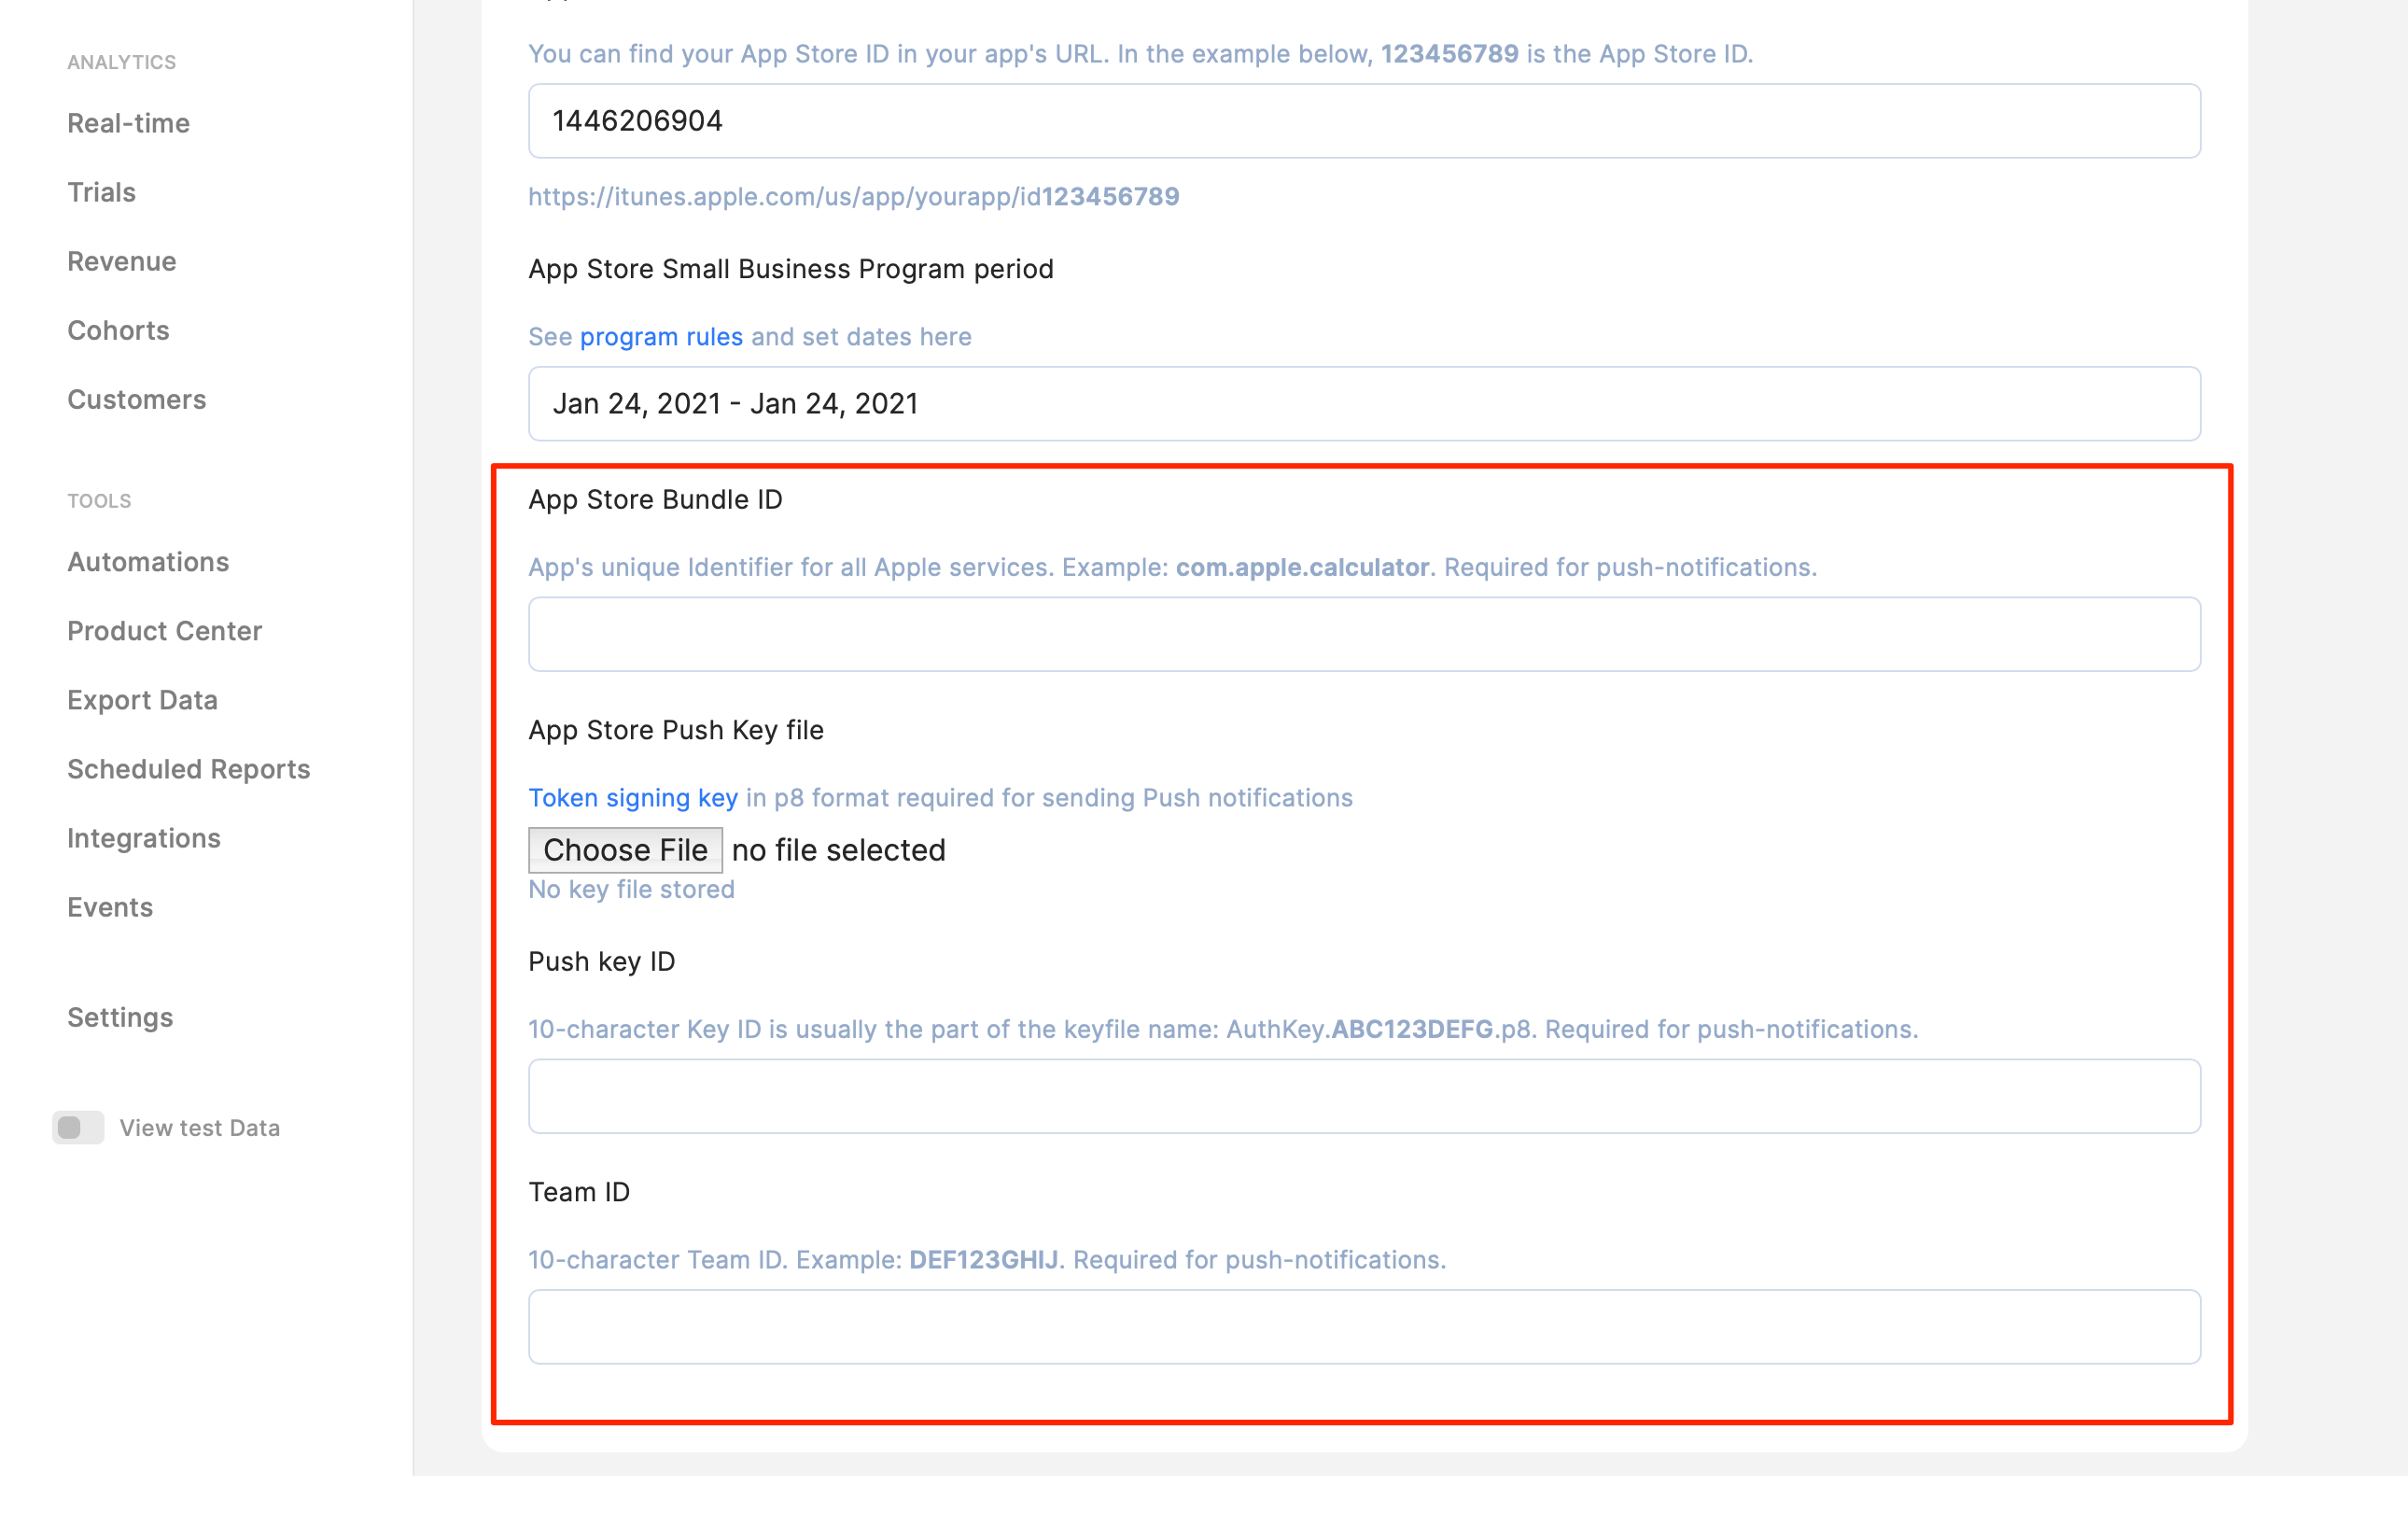Go to Export Data
The height and width of the screenshot is (1514, 2408).
142,700
